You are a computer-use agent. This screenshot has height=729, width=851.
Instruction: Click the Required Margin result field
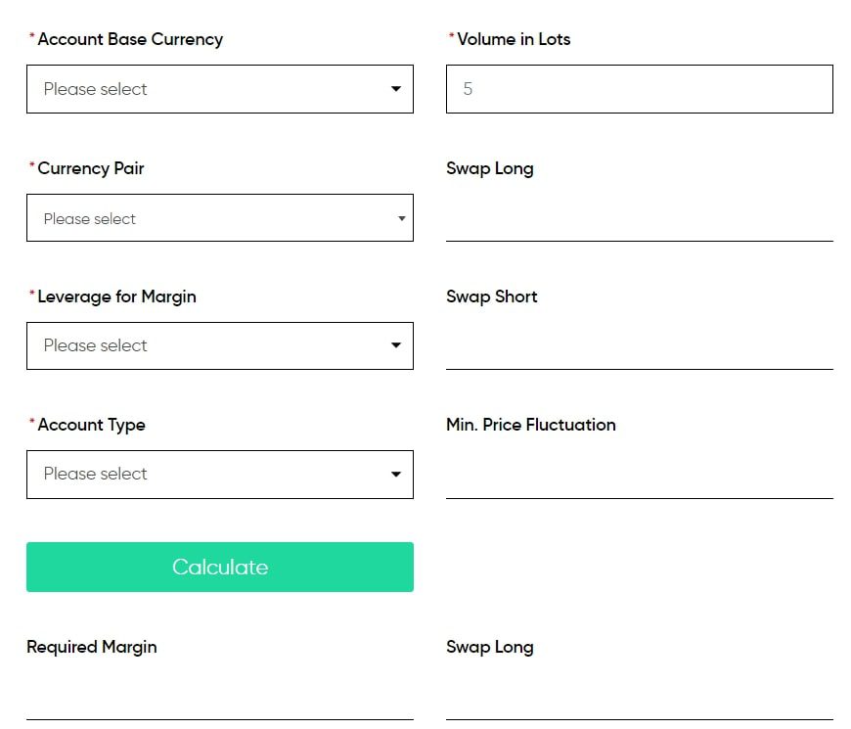click(220, 697)
